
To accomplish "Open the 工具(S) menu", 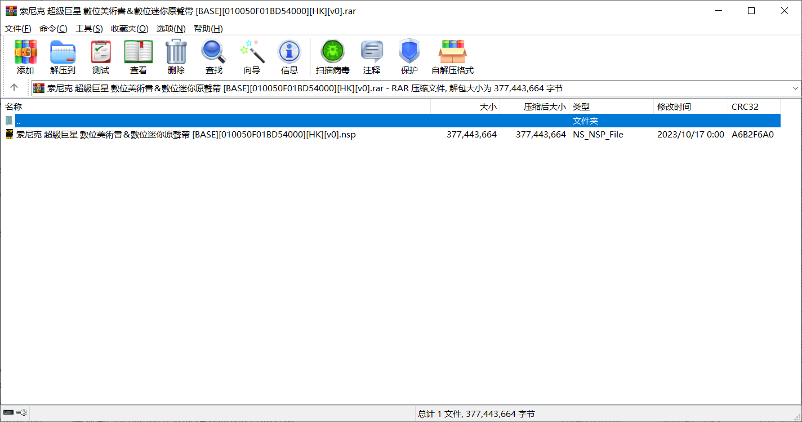I will pos(90,29).
